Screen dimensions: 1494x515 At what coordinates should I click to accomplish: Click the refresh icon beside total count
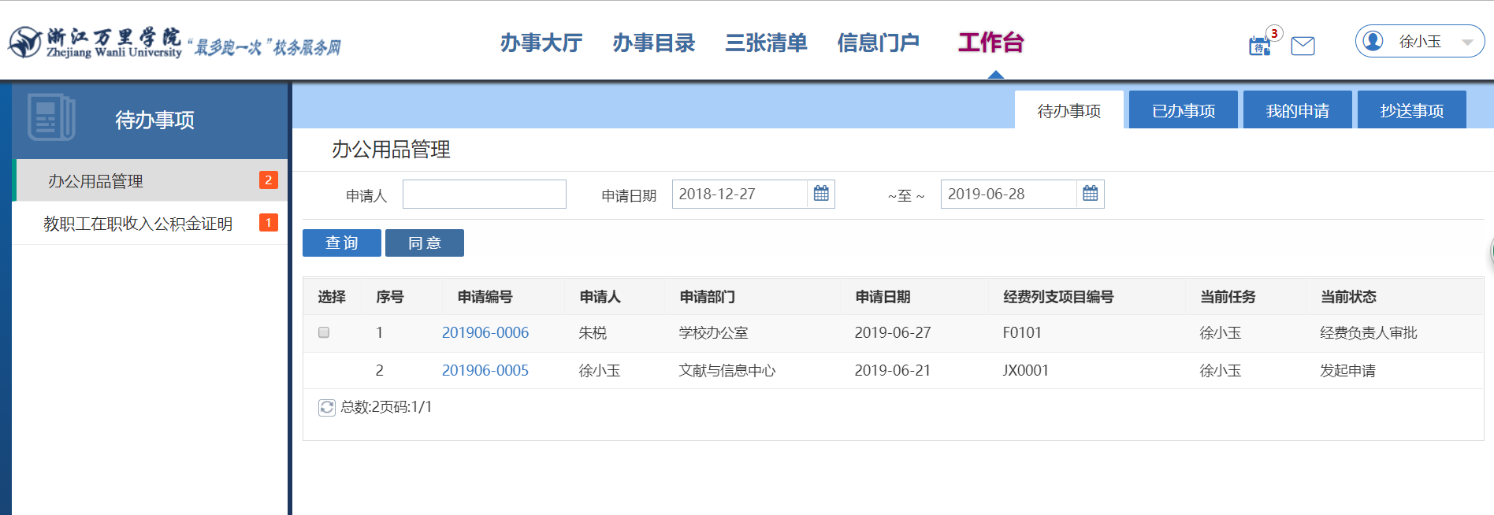[x=326, y=407]
